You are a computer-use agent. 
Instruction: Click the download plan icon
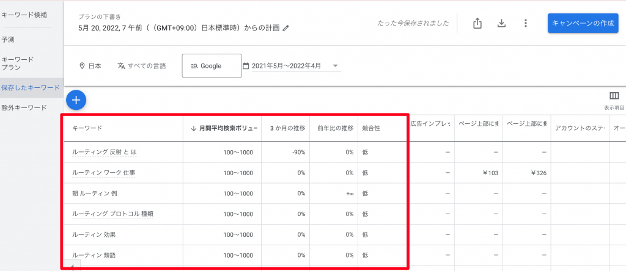[501, 23]
